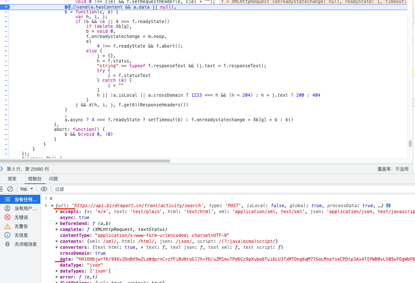Switch to the 搜索 tab
The height and width of the screenshot is (283, 415).
12,179
